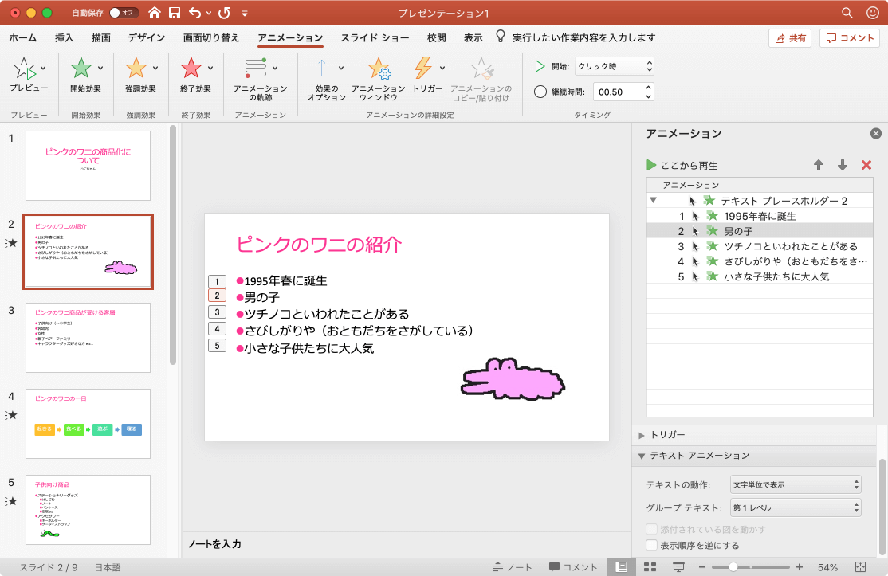Open the Animation Window (アニメーションウィンドウ) icon
This screenshot has height=576, width=888.
[x=378, y=69]
